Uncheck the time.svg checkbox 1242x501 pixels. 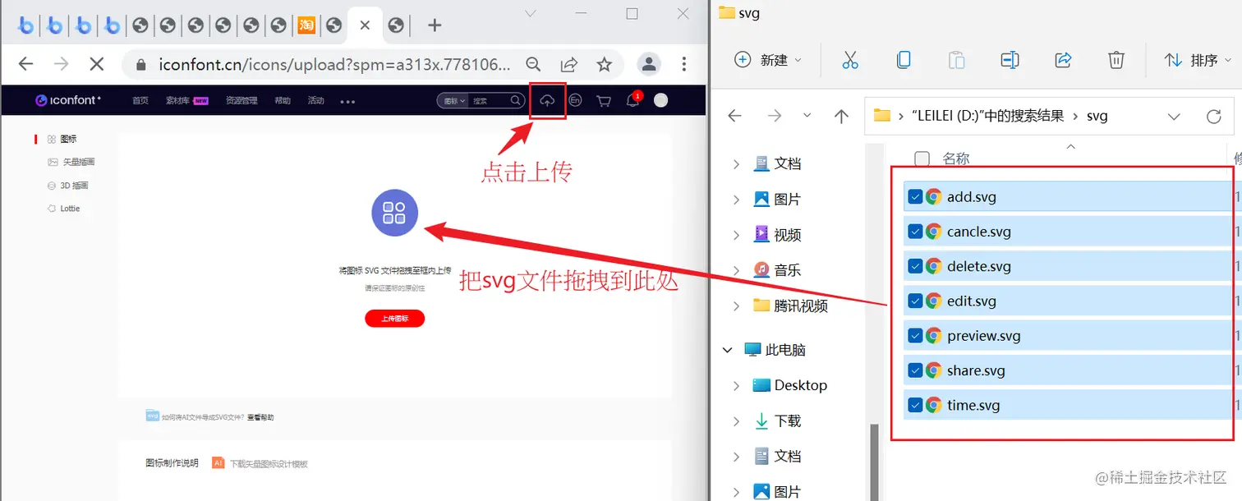[x=915, y=405]
